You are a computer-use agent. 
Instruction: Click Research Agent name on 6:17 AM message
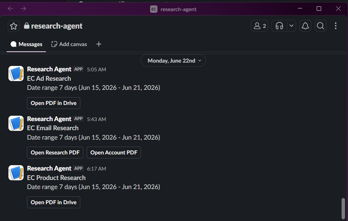49,168
